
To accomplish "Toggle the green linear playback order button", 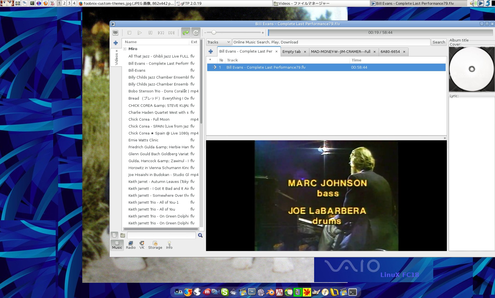I will (186, 33).
